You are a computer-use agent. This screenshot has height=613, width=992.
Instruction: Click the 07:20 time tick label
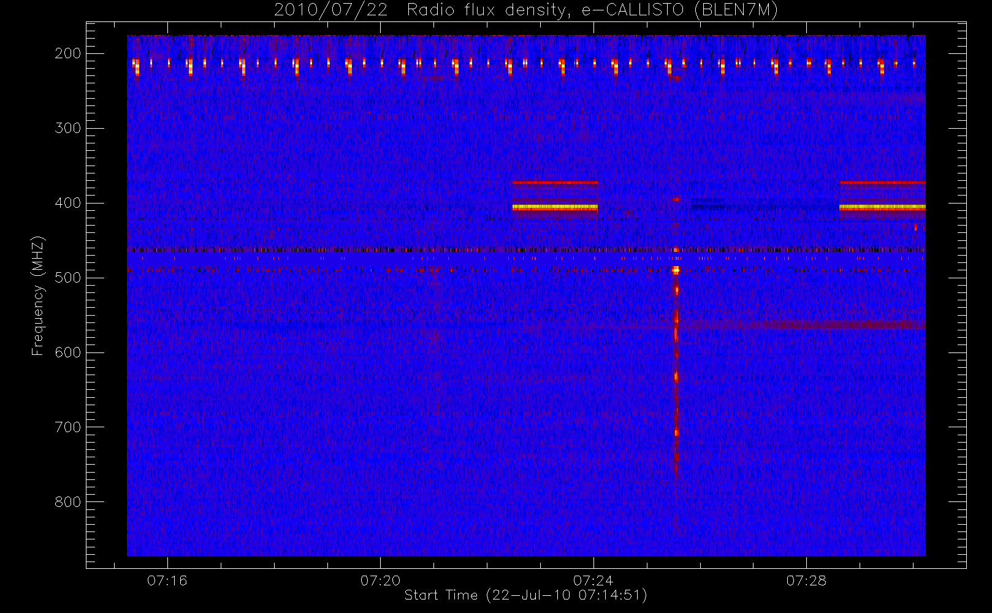point(380,581)
